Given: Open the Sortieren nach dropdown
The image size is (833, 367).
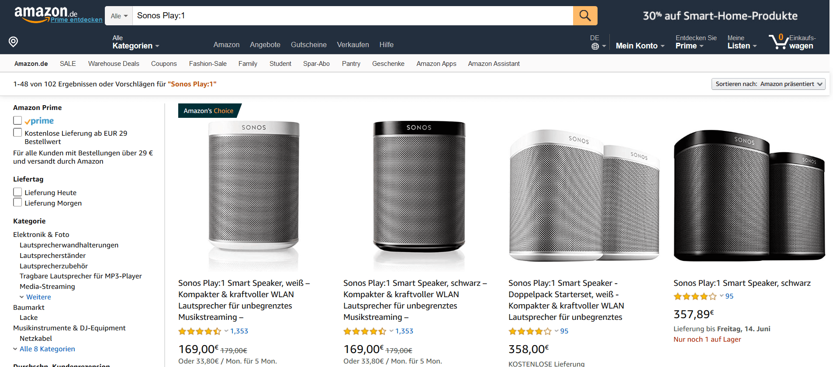Looking at the screenshot, I should 768,84.
